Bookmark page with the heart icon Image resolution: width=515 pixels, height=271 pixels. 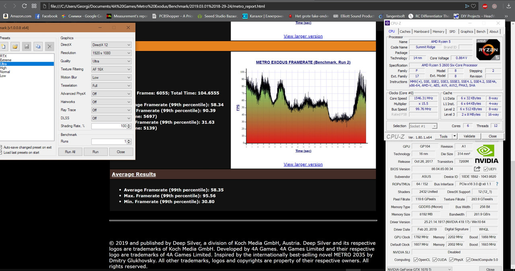[x=474, y=6]
